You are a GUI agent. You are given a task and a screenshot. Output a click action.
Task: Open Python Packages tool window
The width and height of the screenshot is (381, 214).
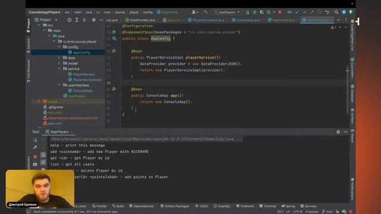click(x=174, y=206)
